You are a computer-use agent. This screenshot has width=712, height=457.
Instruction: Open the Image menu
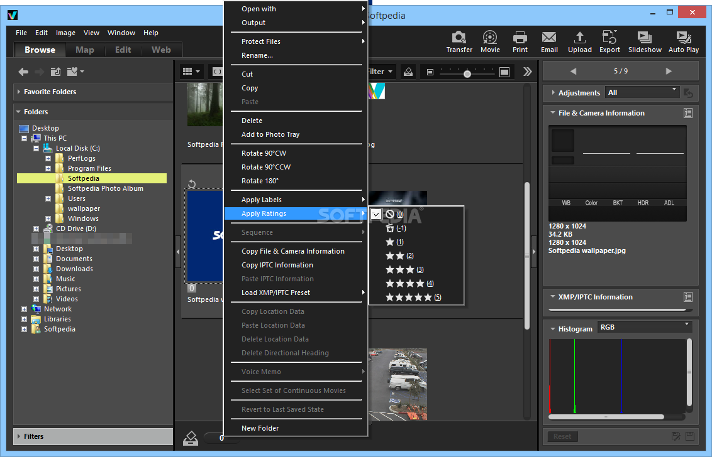coord(65,33)
